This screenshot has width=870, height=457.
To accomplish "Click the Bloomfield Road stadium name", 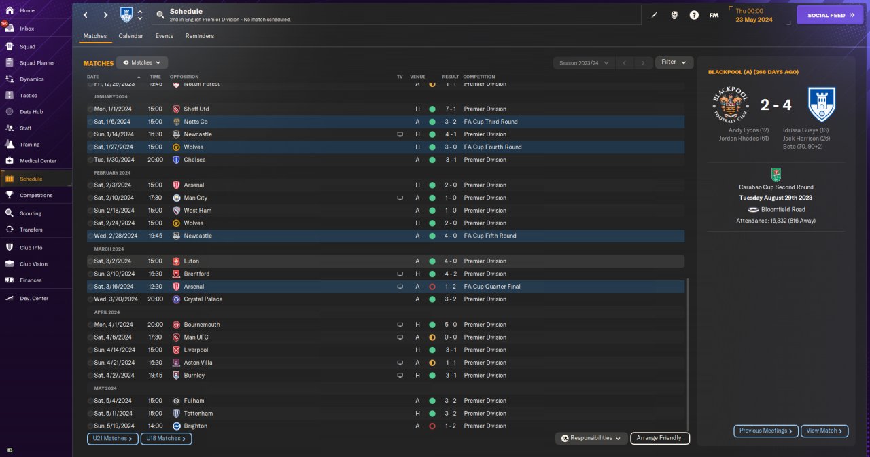I will [782, 210].
